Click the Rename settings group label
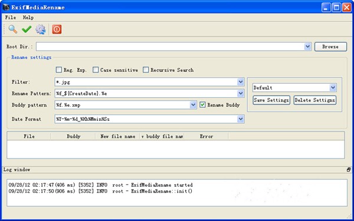This screenshot has width=354, height=221. [x=31, y=57]
